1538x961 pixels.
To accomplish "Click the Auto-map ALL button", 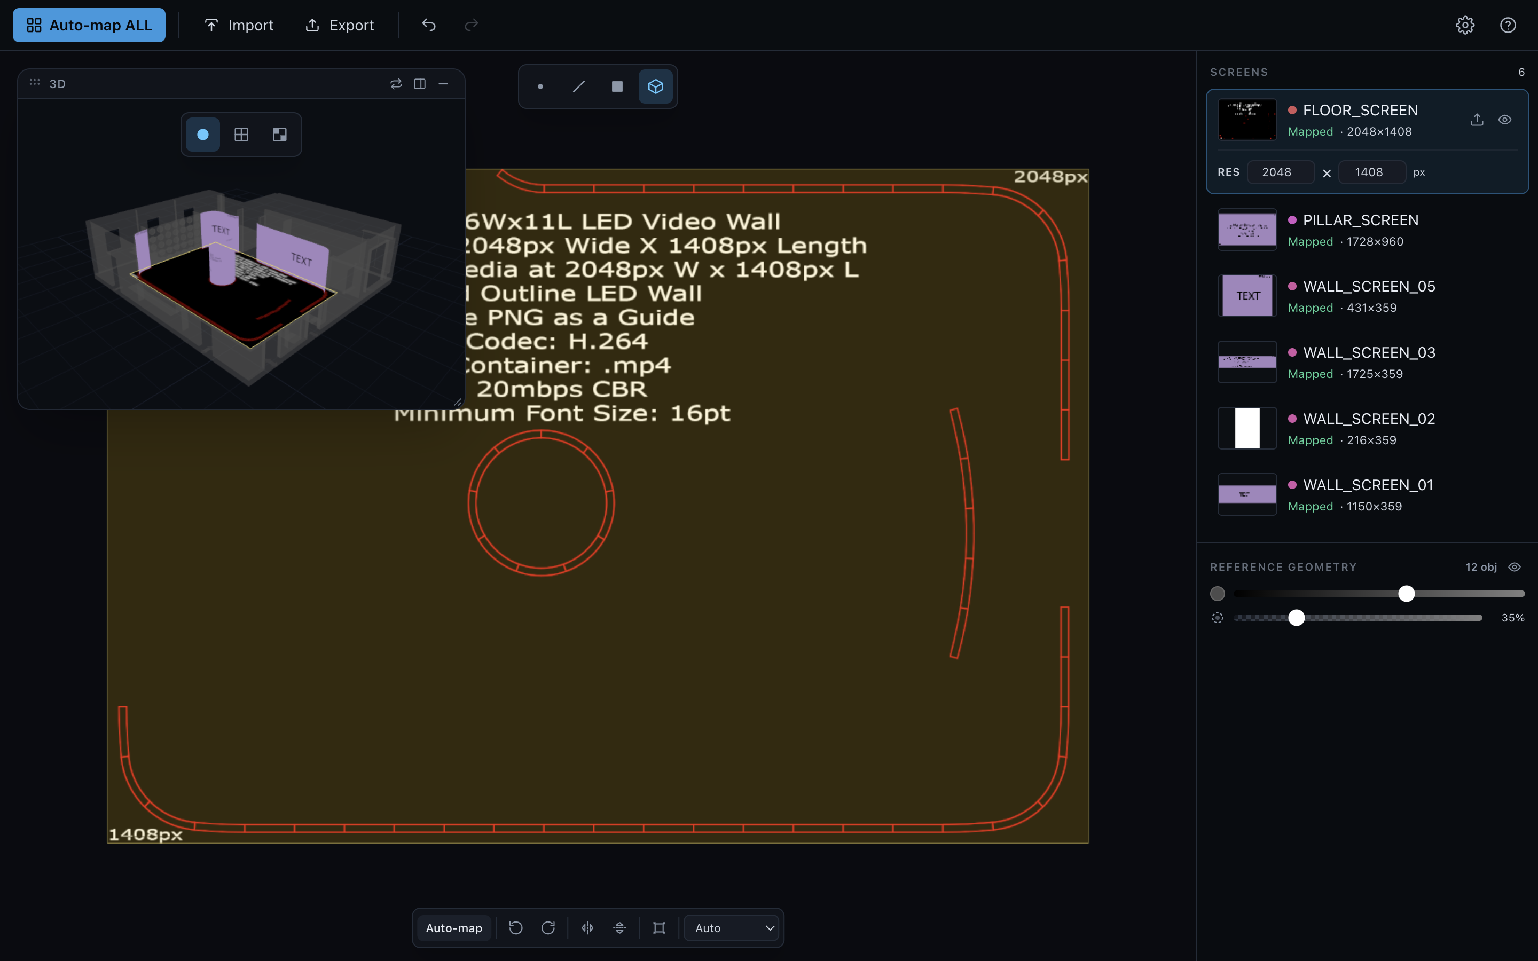I will (89, 25).
